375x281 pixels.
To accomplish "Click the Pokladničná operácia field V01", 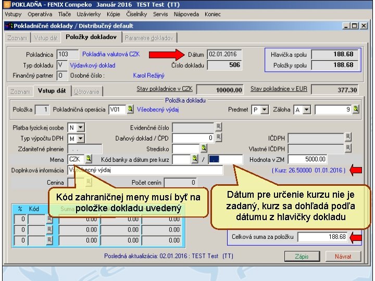I will click(x=117, y=109).
